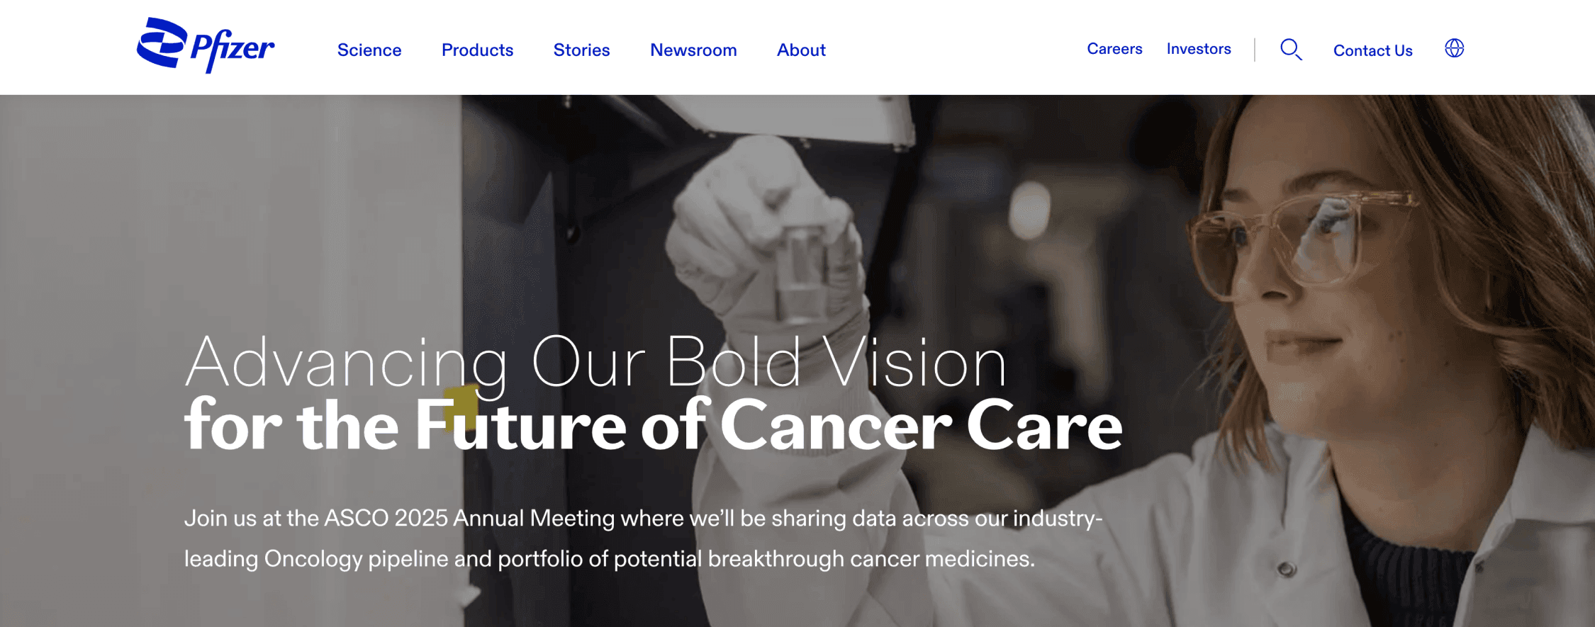Click the small yellow square accent
The width and height of the screenshot is (1595, 627).
point(460,401)
